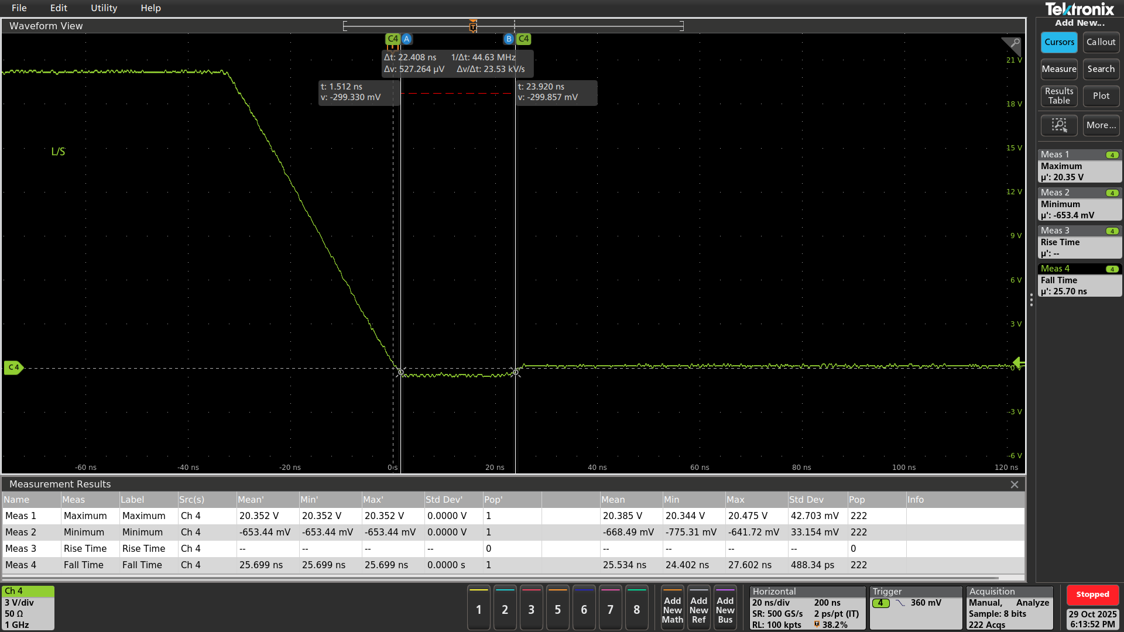The image size is (1124, 632).
Task: Toggle the Cursors button
Action: click(1059, 42)
